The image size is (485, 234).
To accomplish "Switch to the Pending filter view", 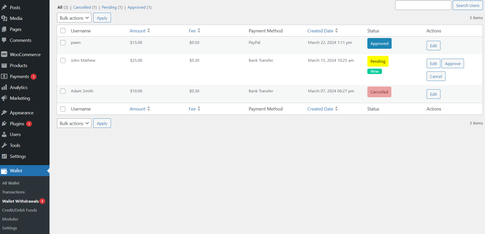I will (109, 7).
